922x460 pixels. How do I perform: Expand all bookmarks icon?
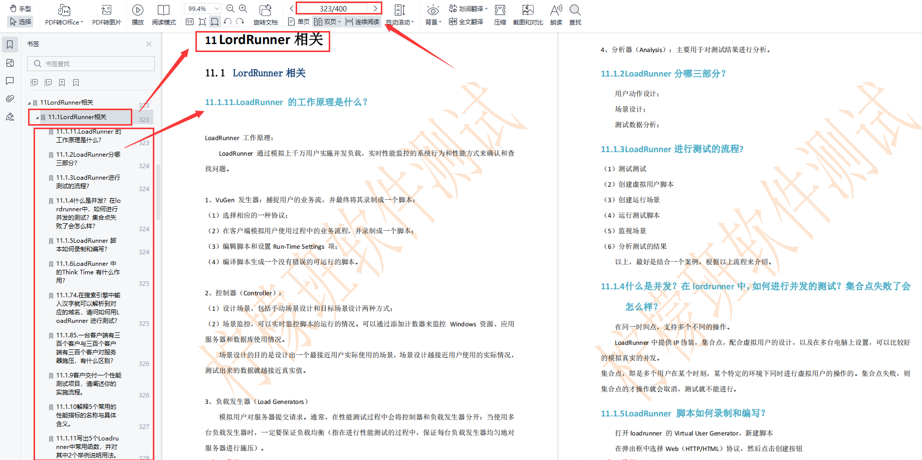(x=34, y=83)
